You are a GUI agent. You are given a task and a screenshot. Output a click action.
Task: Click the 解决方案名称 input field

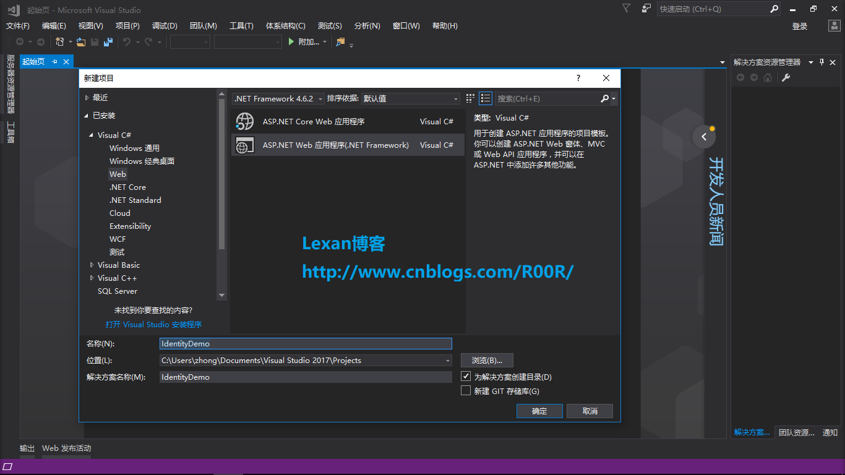pos(306,377)
